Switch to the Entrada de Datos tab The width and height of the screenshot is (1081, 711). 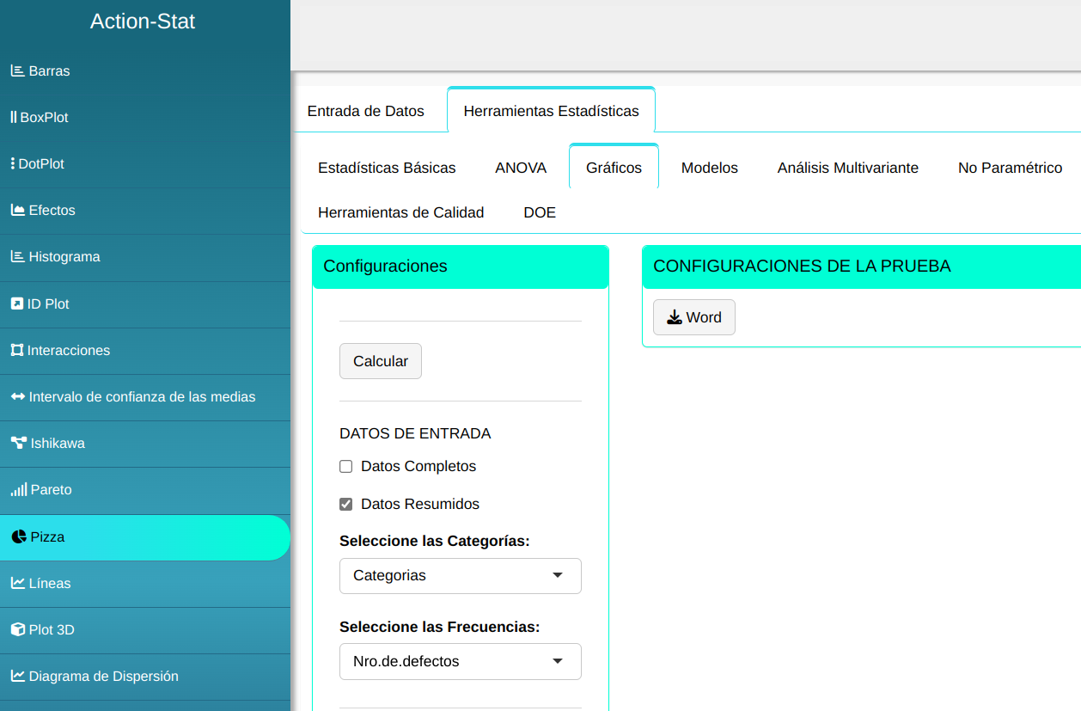(x=365, y=111)
